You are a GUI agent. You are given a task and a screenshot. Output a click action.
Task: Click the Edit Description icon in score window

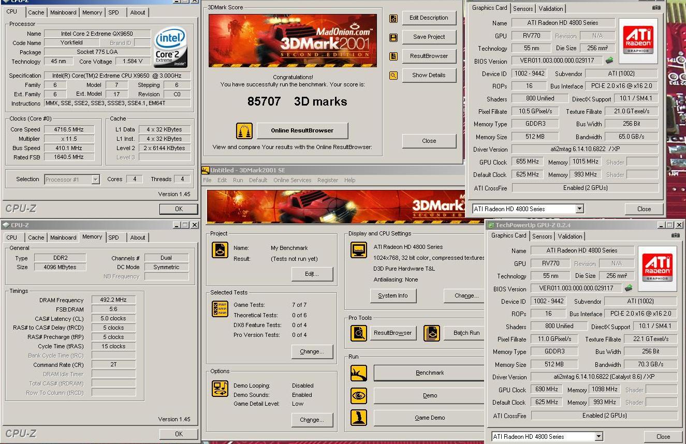[393, 18]
